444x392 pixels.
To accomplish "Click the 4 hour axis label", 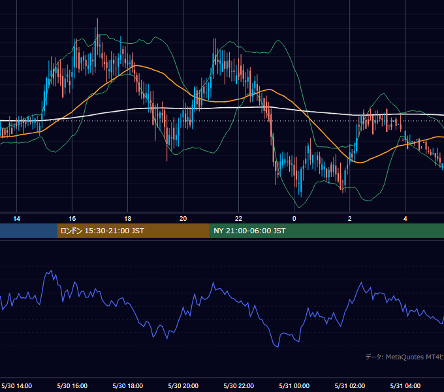I will tap(405, 219).
